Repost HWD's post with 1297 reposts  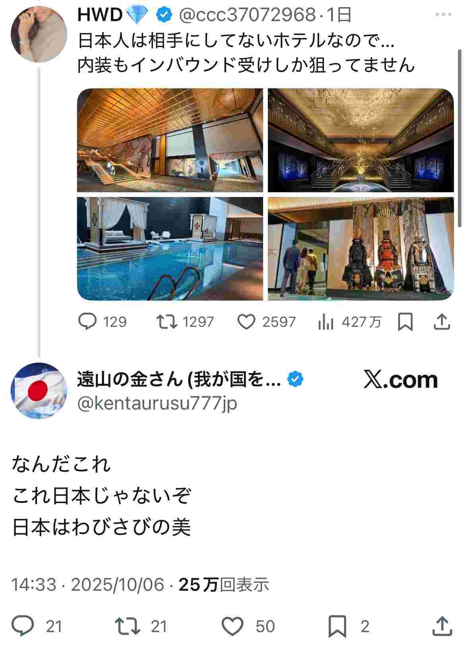(x=185, y=322)
